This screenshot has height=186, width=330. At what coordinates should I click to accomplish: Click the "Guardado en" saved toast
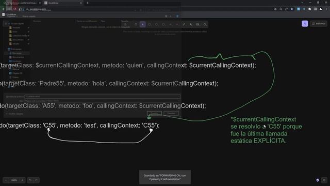(x=165, y=177)
